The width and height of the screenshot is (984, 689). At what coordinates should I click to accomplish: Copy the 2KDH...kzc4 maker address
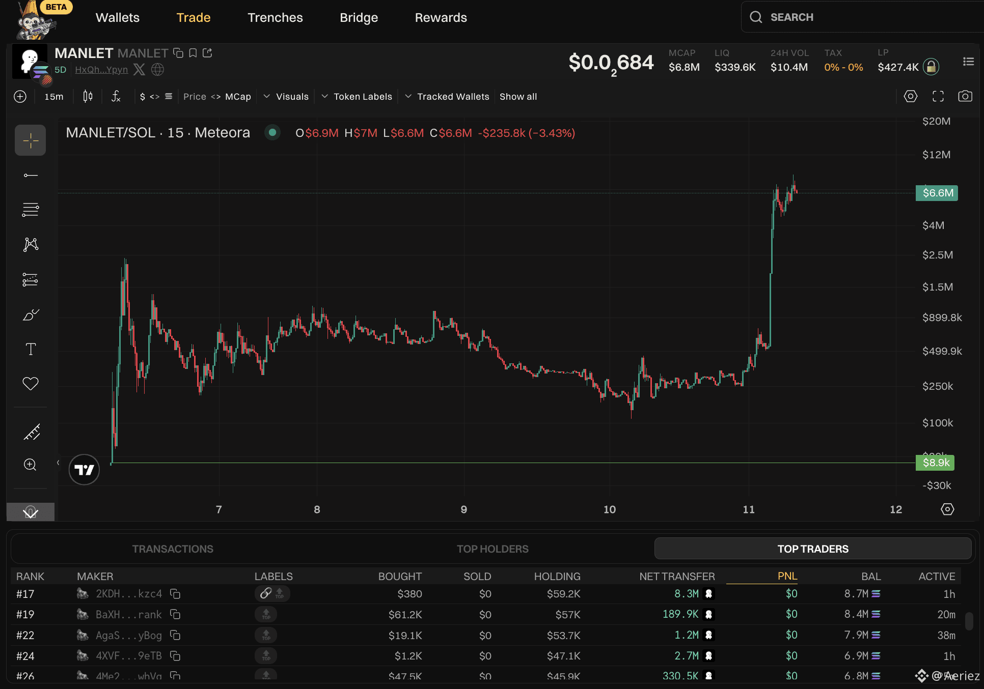point(175,594)
